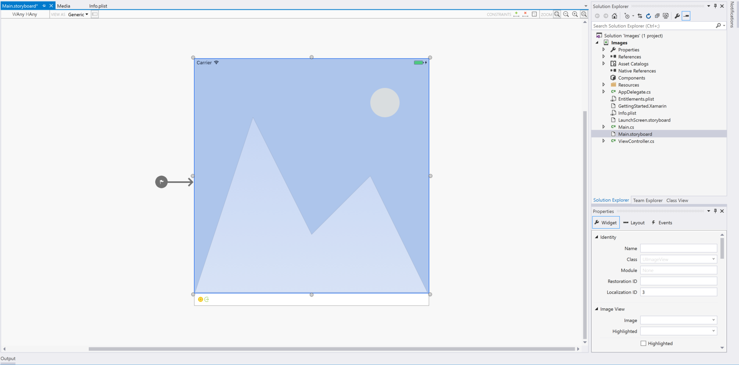Viewport: 739px width, 365px height.
Task: Add a new constraint with the green plus icon
Action: click(x=516, y=14)
